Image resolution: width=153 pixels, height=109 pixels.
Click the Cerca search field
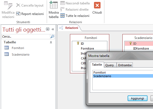pyautogui.click(x=26, y=37)
